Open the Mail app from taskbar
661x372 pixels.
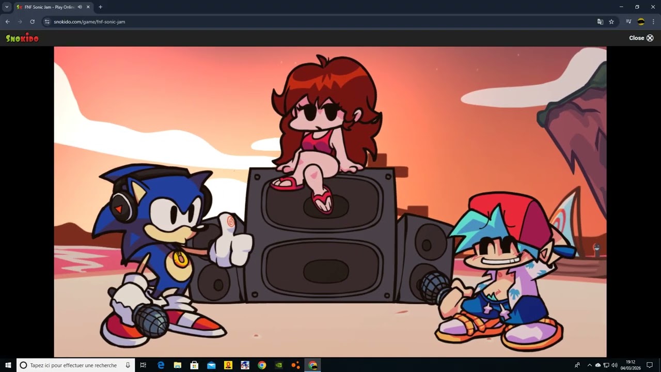click(211, 365)
